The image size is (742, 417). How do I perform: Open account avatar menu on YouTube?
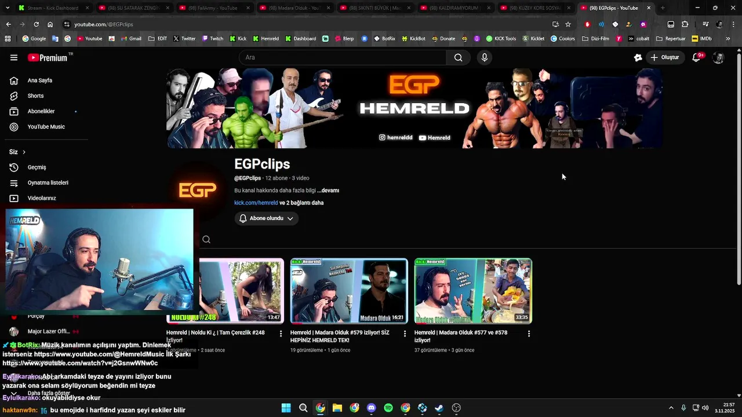(718, 57)
